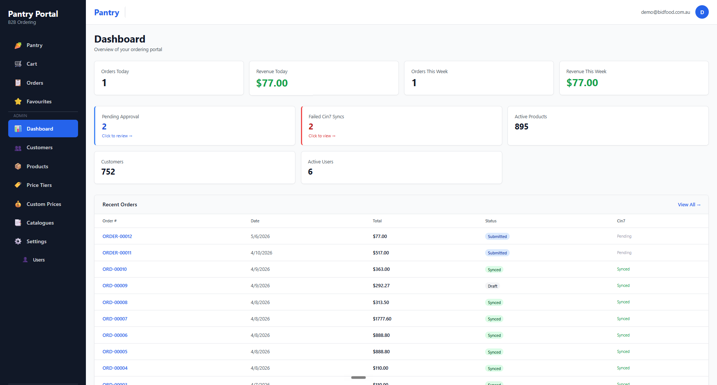Open order ORDER-00012

pyautogui.click(x=117, y=236)
